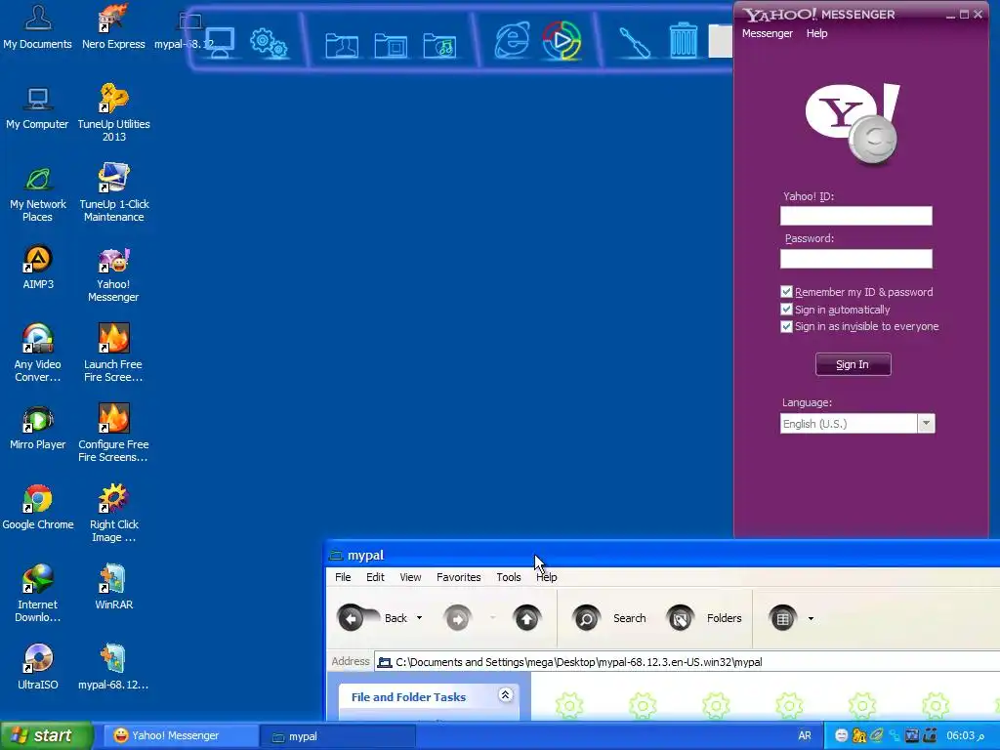Switch to mypal taskbar button
This screenshot has height=750, width=1000.
[338, 736]
